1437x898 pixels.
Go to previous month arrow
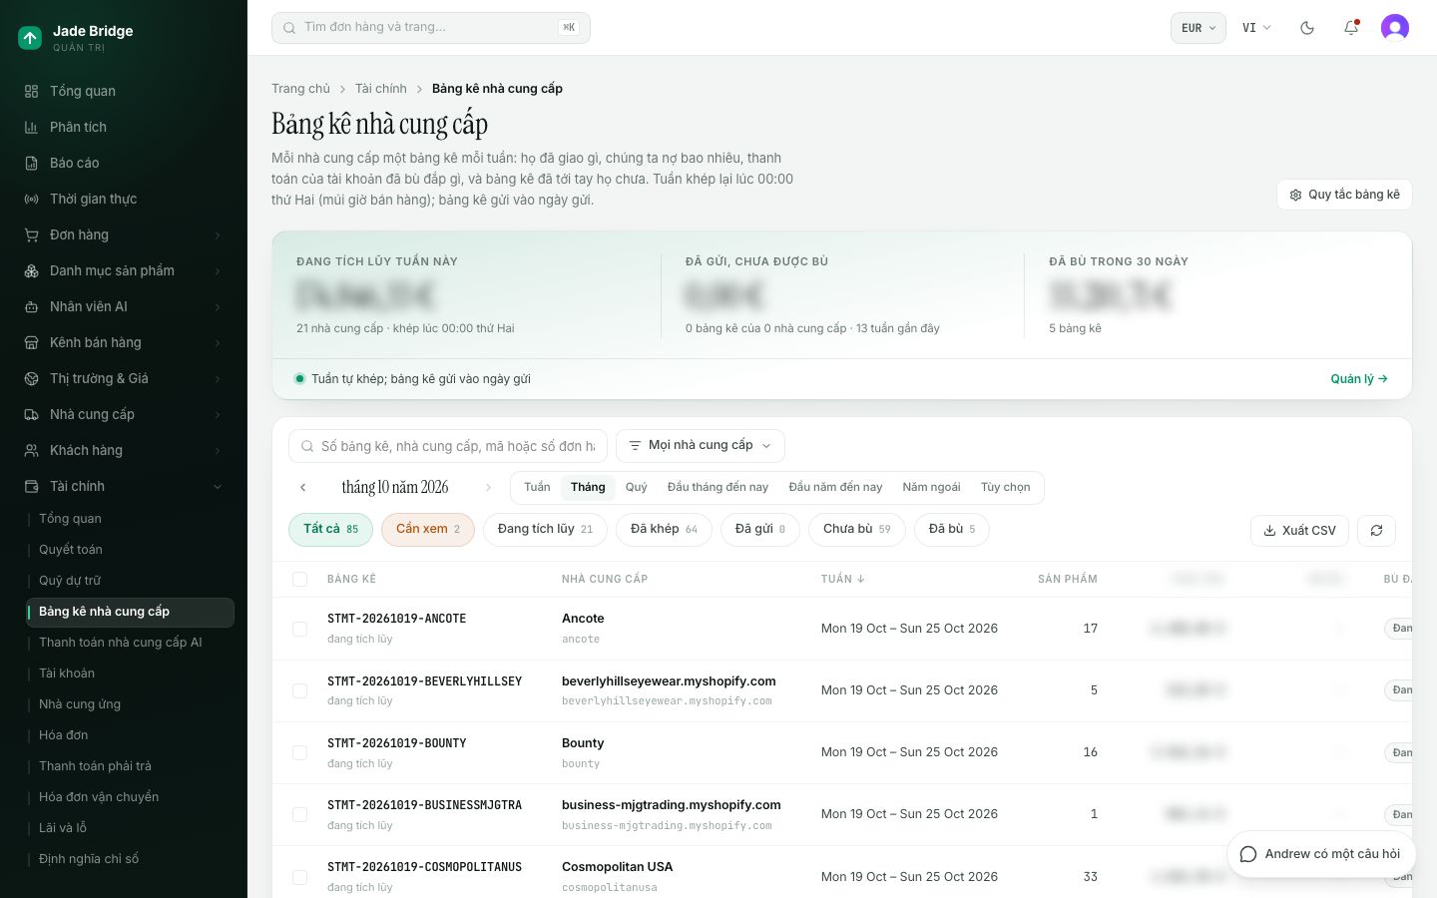pyautogui.click(x=303, y=487)
